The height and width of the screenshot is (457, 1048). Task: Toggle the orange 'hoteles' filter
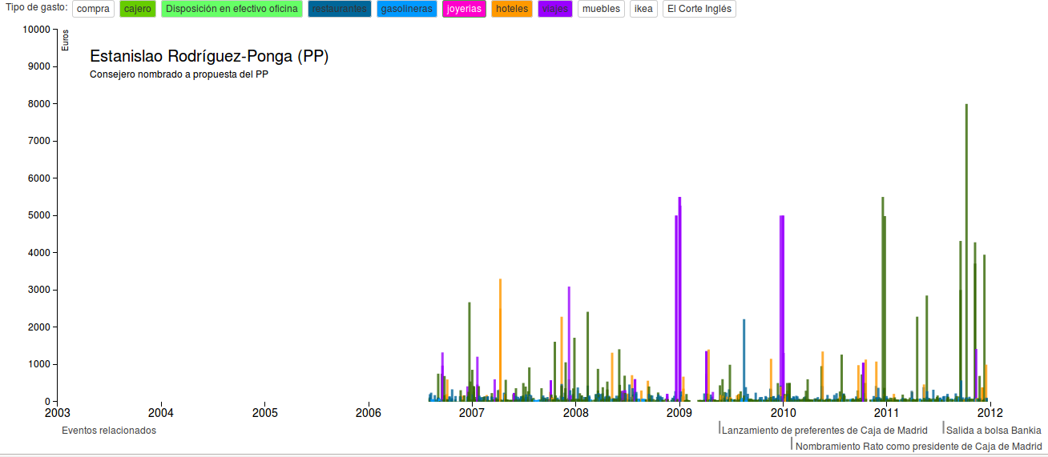click(512, 9)
